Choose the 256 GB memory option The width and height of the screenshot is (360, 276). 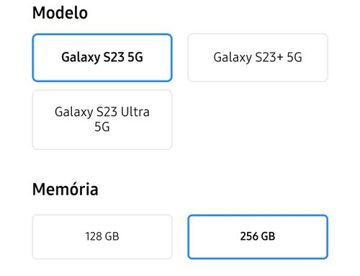point(258,237)
